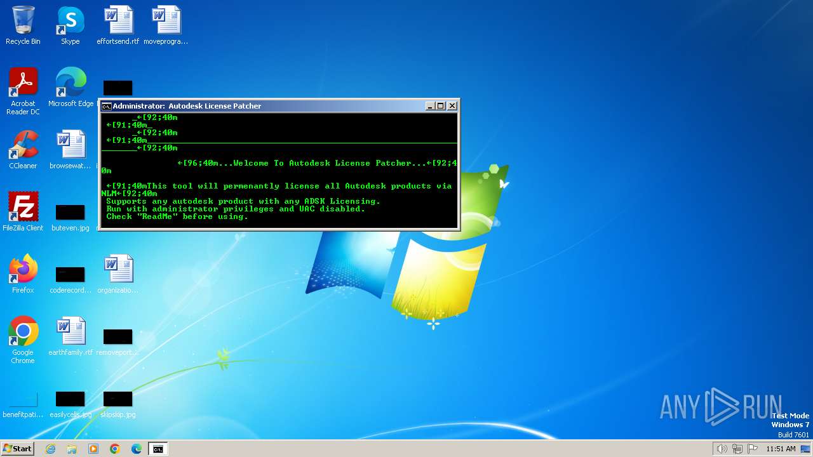813x457 pixels.
Task: Click the "Supports any autodesk product" line
Action: pos(243,201)
